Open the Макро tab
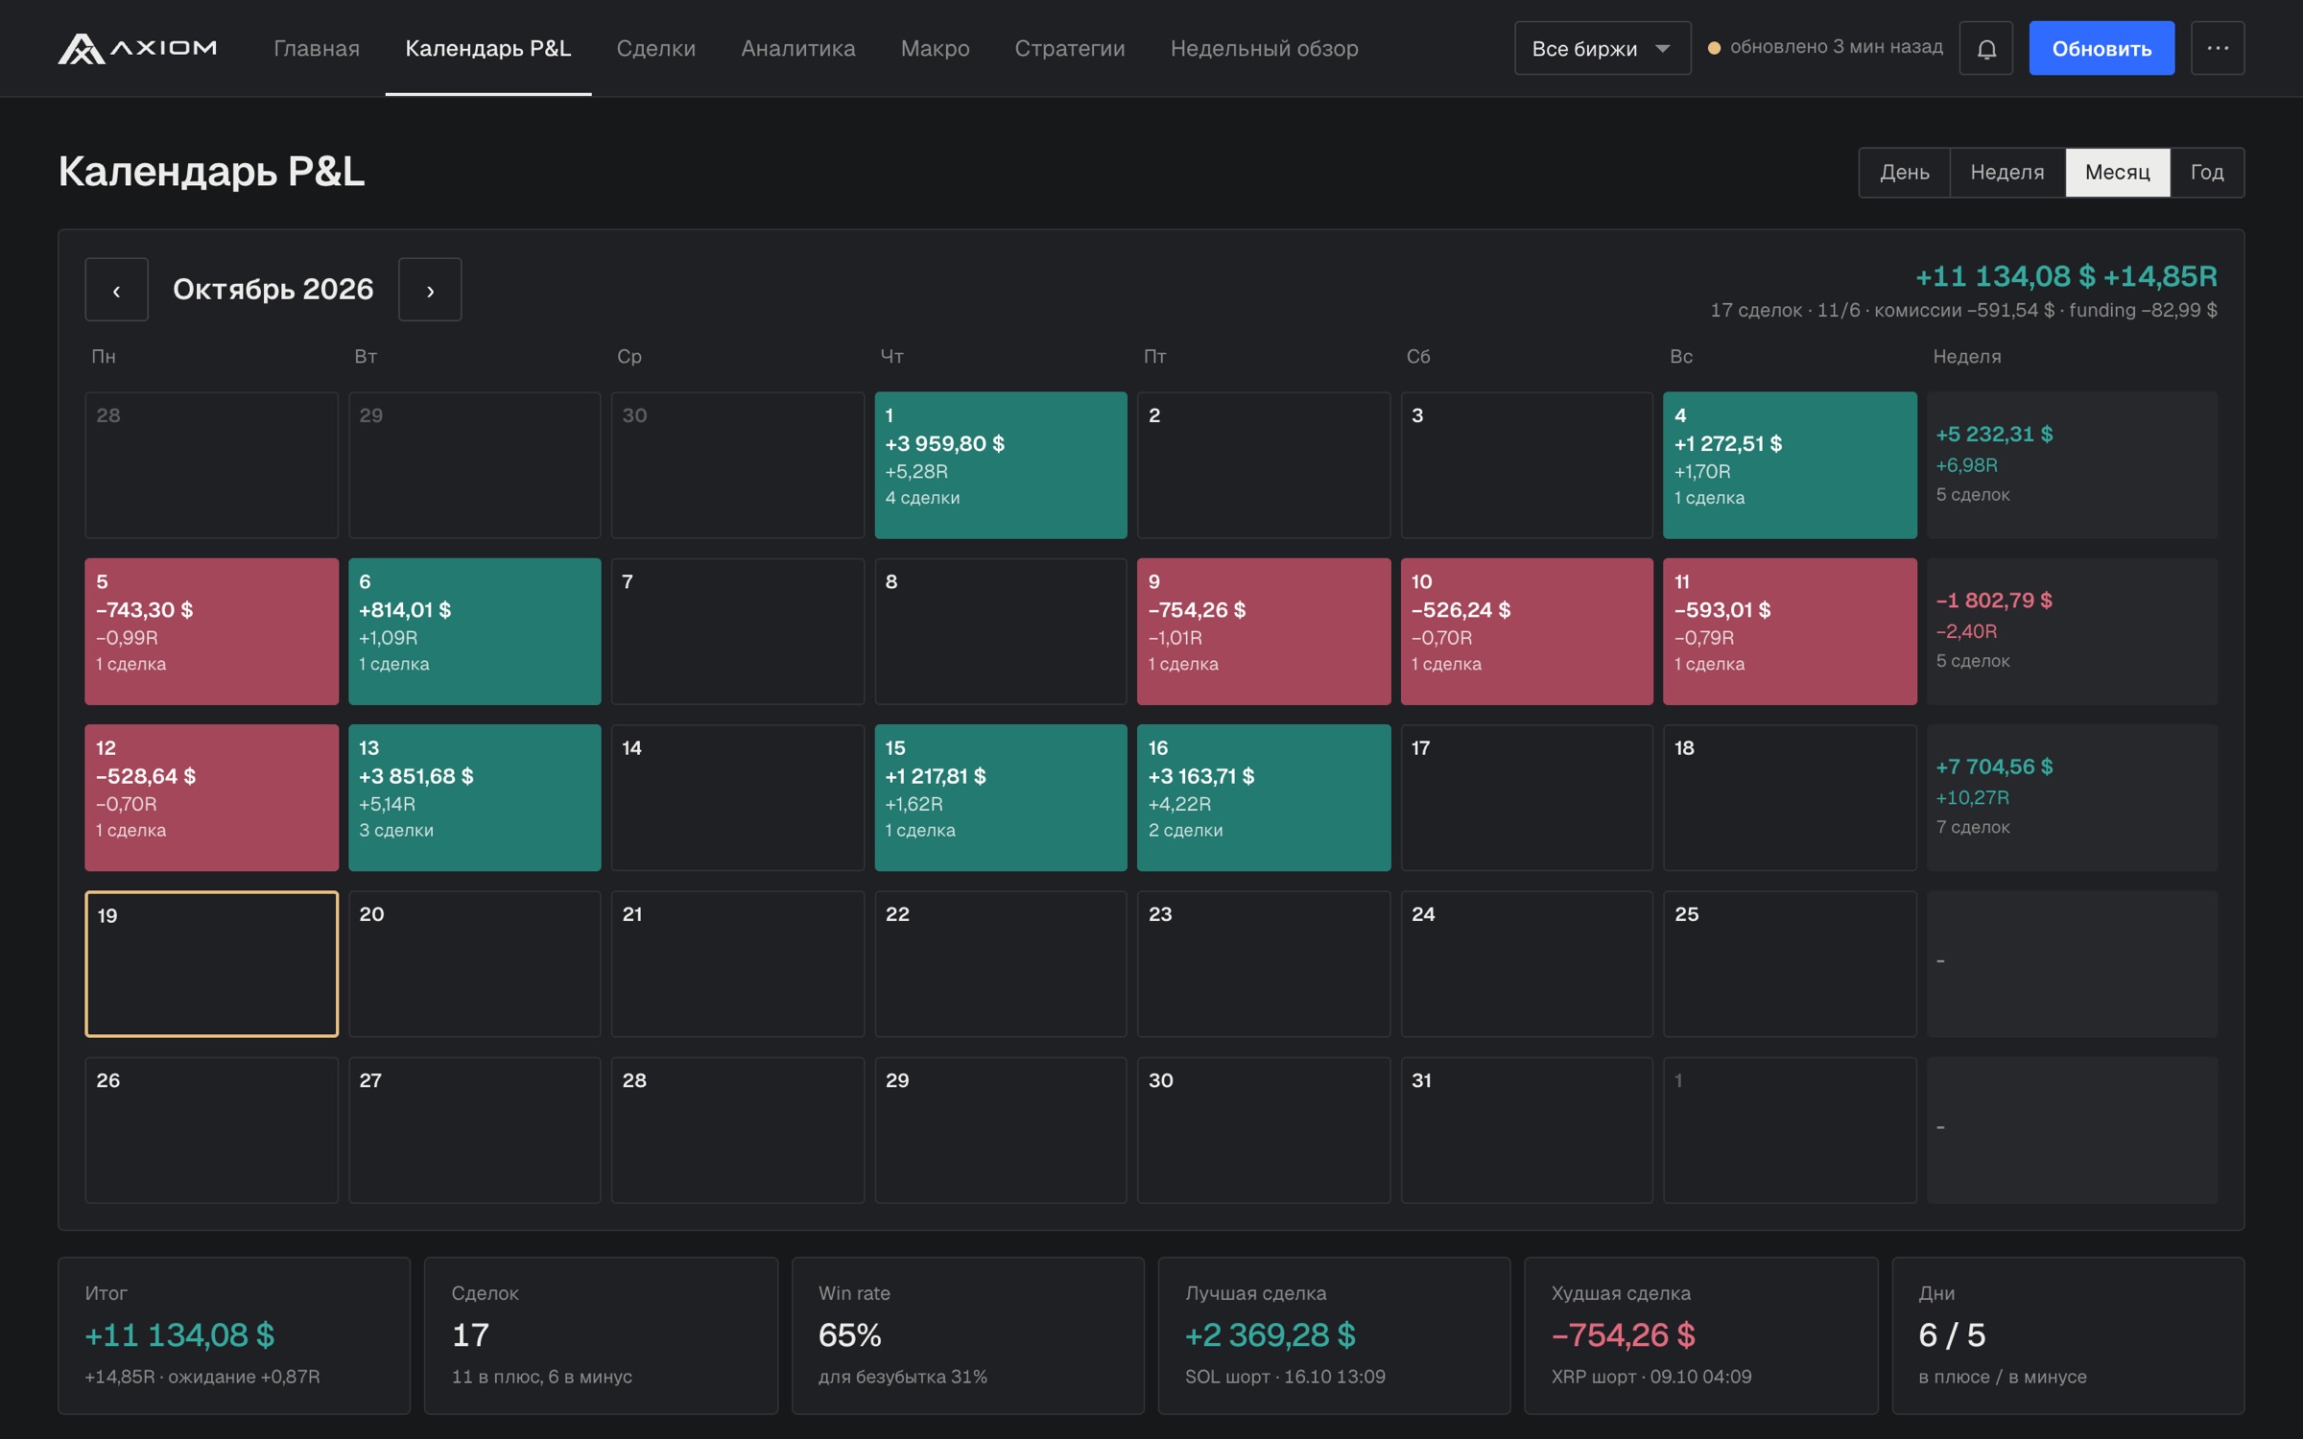 [x=936, y=48]
